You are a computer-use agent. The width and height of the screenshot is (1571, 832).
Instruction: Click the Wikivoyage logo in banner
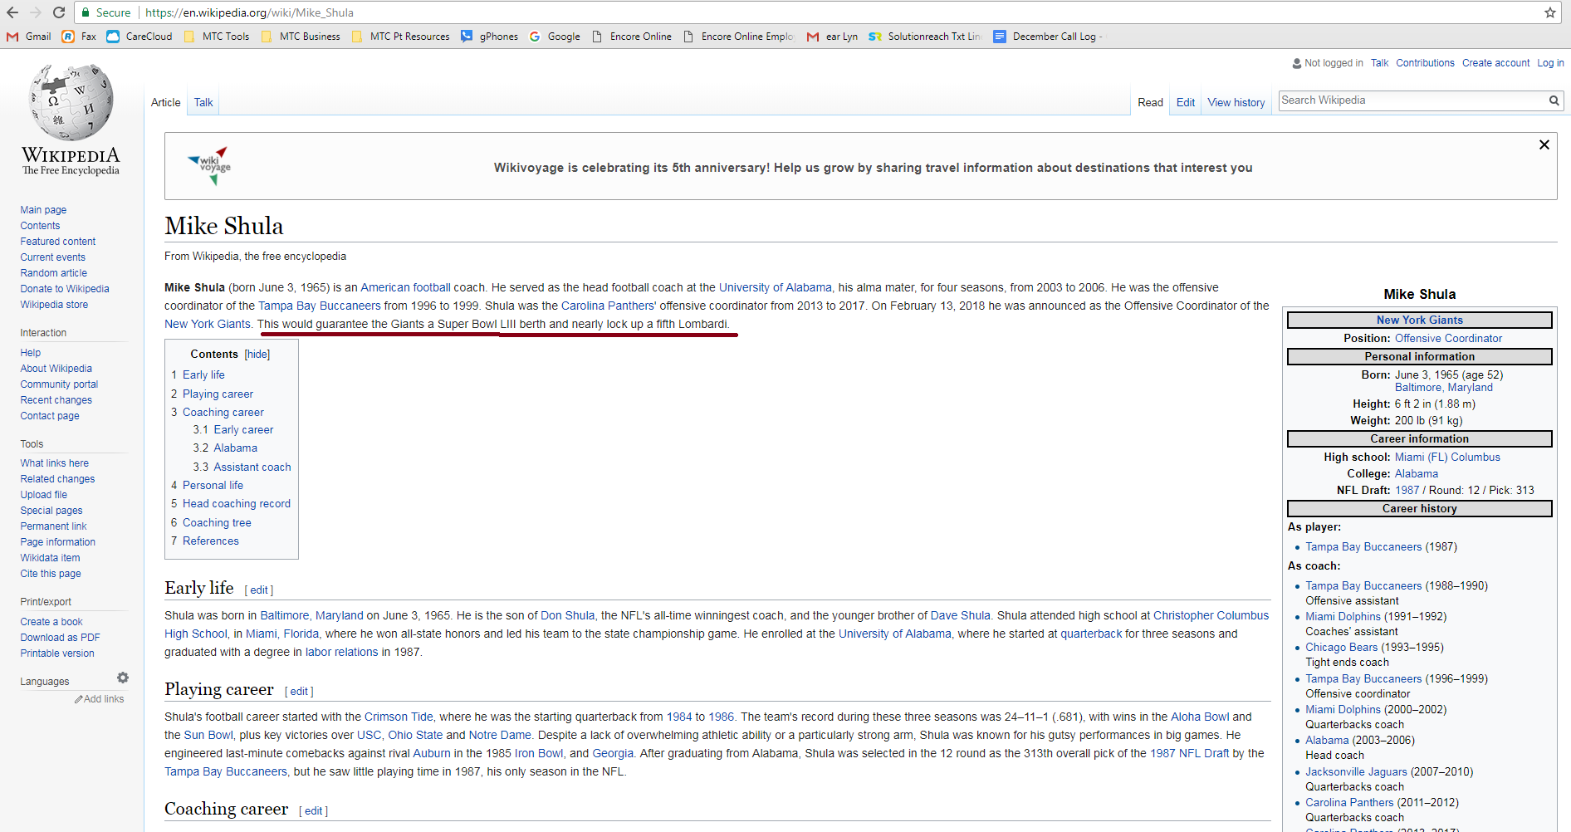210,166
